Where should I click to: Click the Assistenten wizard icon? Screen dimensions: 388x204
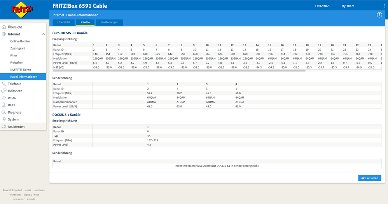tap(4, 127)
